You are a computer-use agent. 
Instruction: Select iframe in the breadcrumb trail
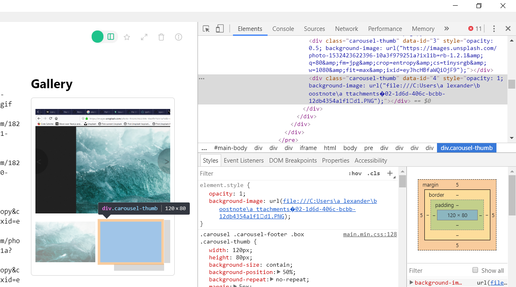(308, 148)
